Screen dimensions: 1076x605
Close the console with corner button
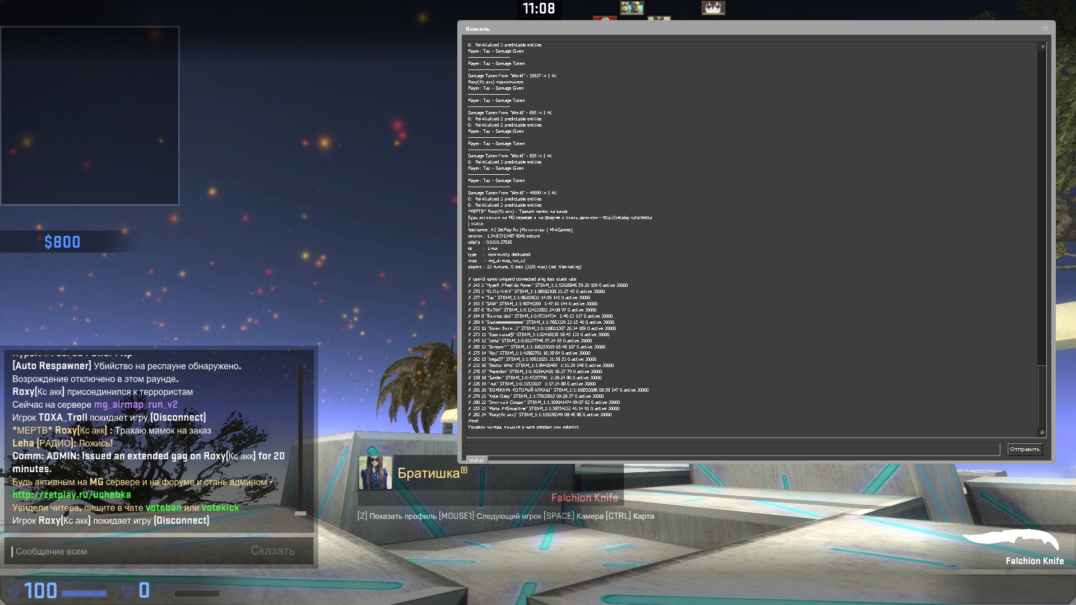[1045, 29]
